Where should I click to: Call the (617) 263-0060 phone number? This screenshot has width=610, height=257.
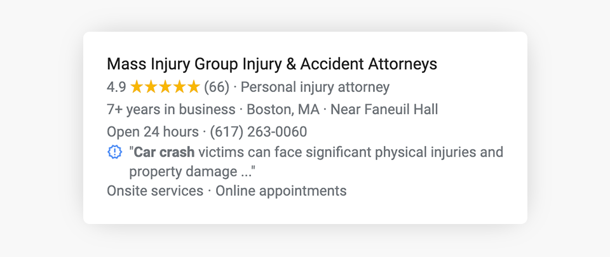(258, 132)
